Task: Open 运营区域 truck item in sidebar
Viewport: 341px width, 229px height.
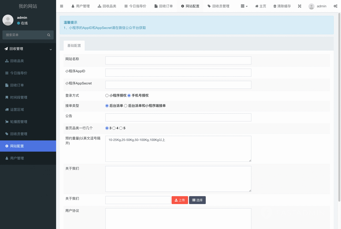Action: (17, 110)
